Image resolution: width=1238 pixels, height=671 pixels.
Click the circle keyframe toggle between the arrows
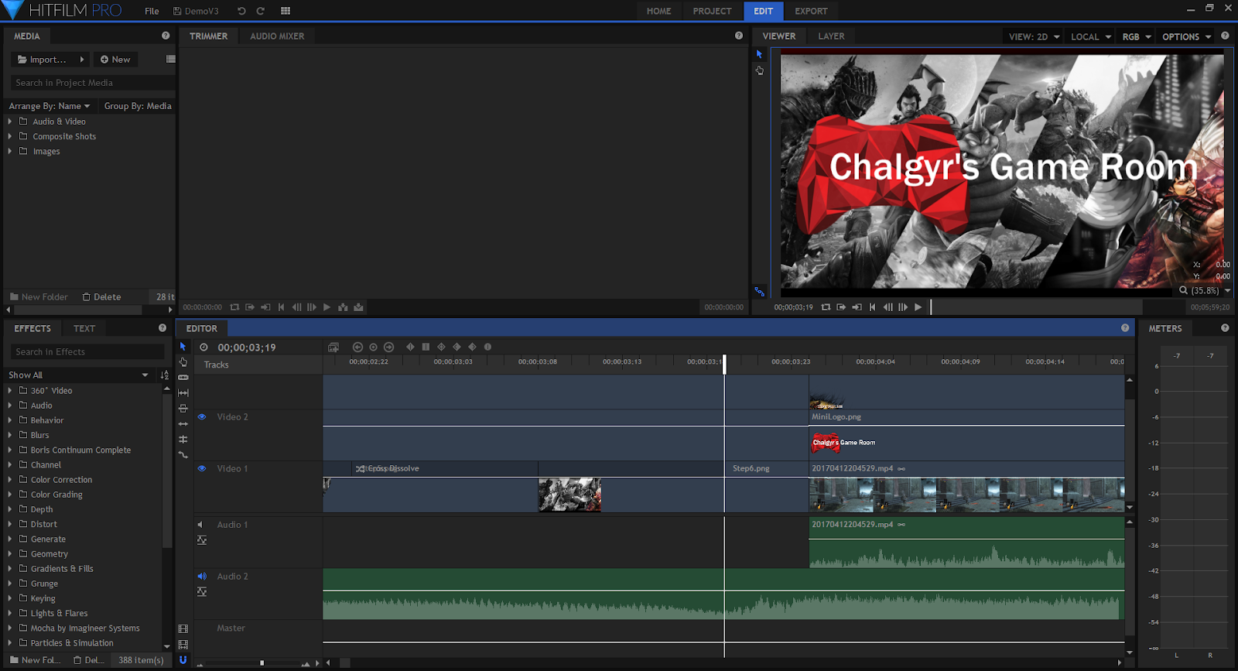point(373,347)
